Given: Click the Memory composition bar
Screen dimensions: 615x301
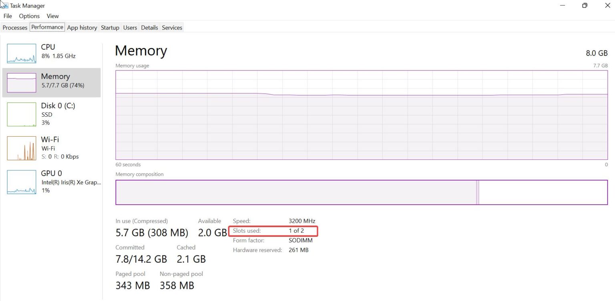Looking at the screenshot, I should click(x=361, y=192).
